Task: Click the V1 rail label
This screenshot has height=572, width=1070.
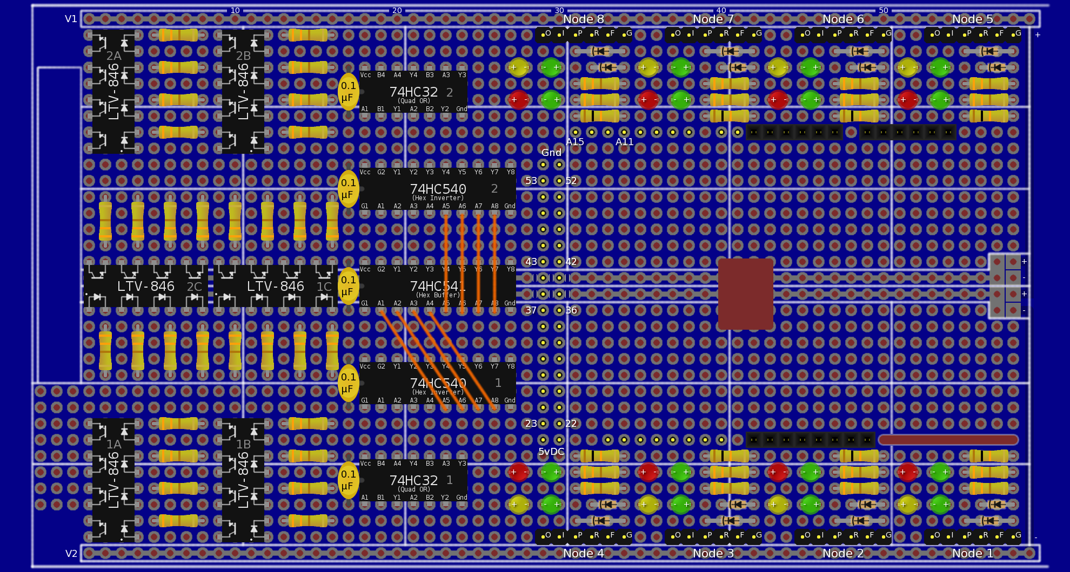Action: click(x=71, y=19)
